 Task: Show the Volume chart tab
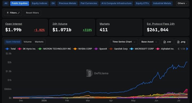click(x=28, y=42)
